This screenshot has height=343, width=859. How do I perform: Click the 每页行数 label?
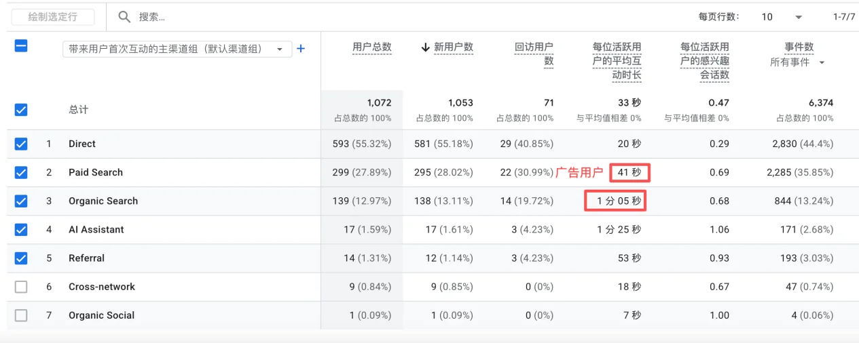tap(719, 17)
